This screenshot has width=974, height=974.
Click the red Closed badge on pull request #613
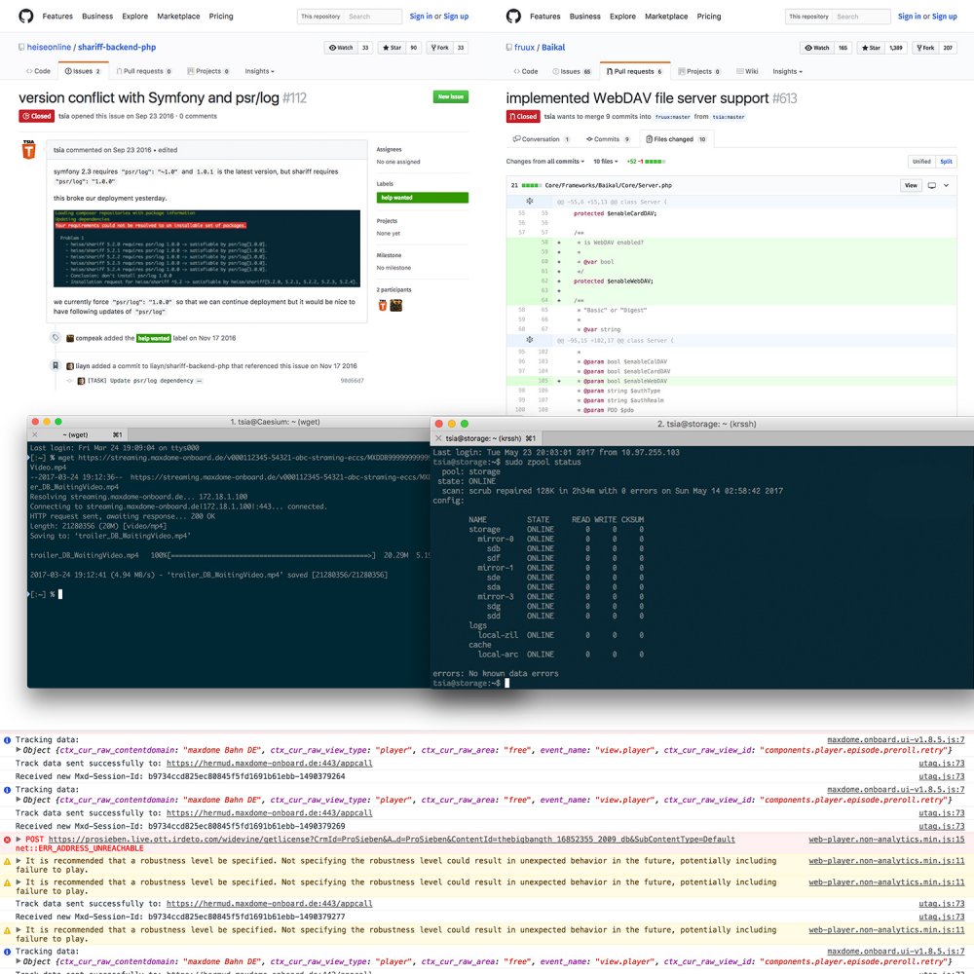point(523,117)
